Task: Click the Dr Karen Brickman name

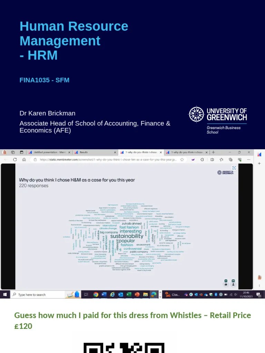Action: click(47, 113)
